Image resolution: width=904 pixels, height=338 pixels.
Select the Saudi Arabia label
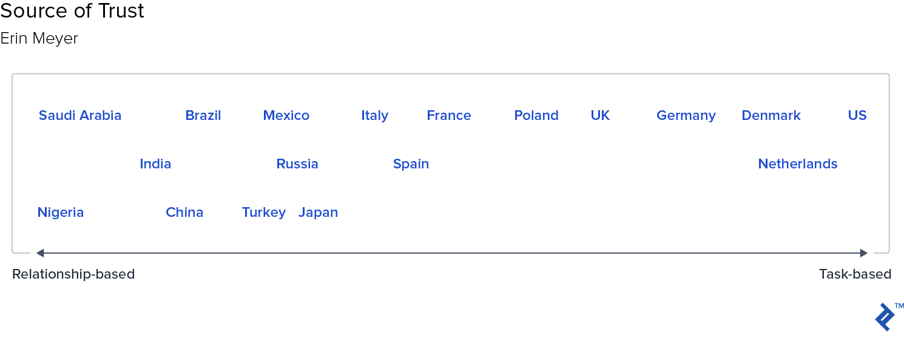click(80, 115)
